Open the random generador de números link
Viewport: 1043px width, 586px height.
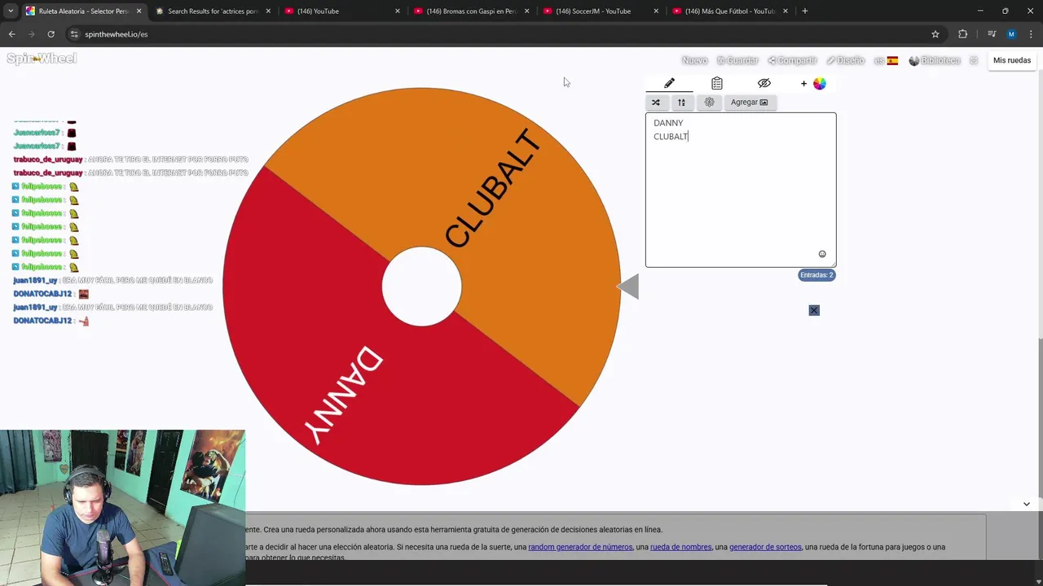pos(580,547)
